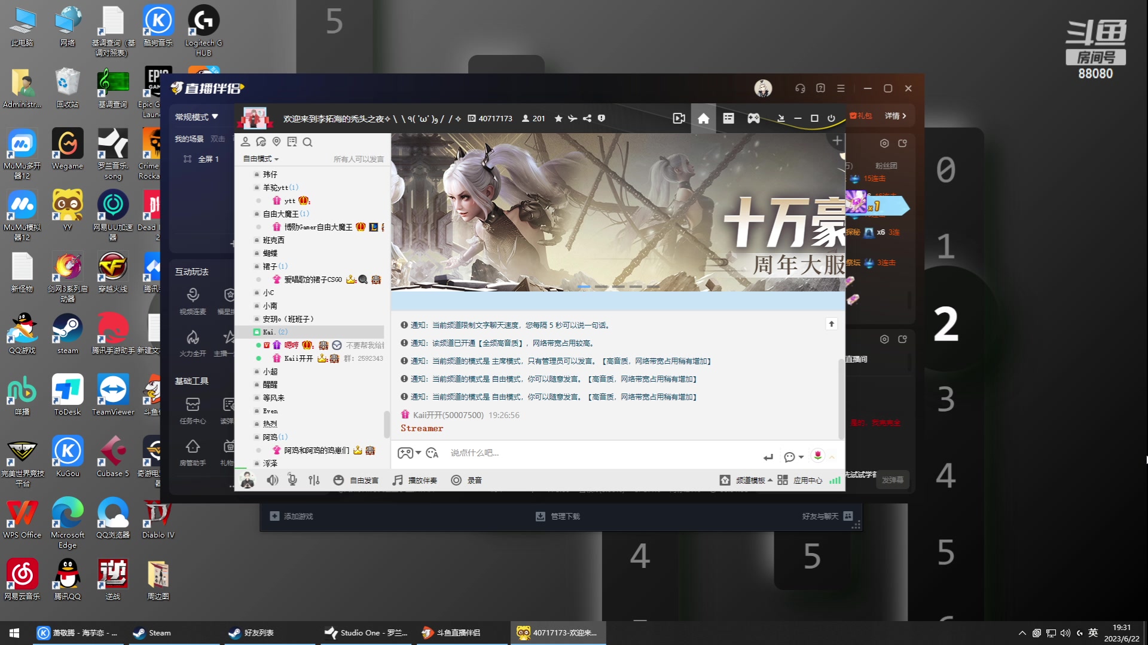This screenshot has height=645, width=1148.
Task: Open 常规模式 dropdown in 直播伴侣
Action: pos(196,117)
